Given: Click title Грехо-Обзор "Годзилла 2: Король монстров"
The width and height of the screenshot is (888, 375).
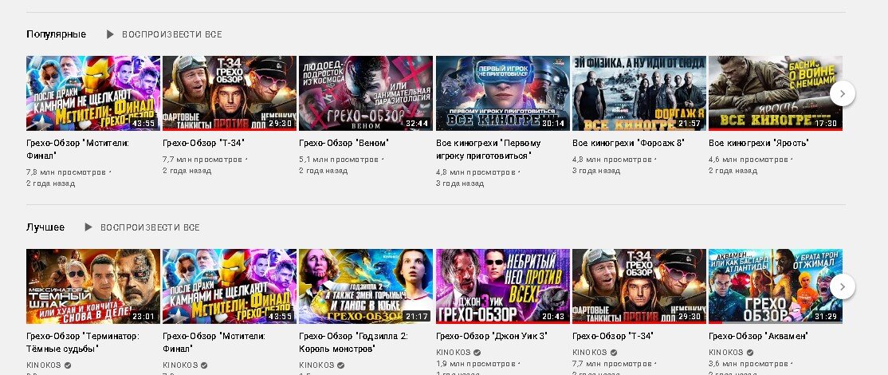Looking at the screenshot, I should [353, 342].
